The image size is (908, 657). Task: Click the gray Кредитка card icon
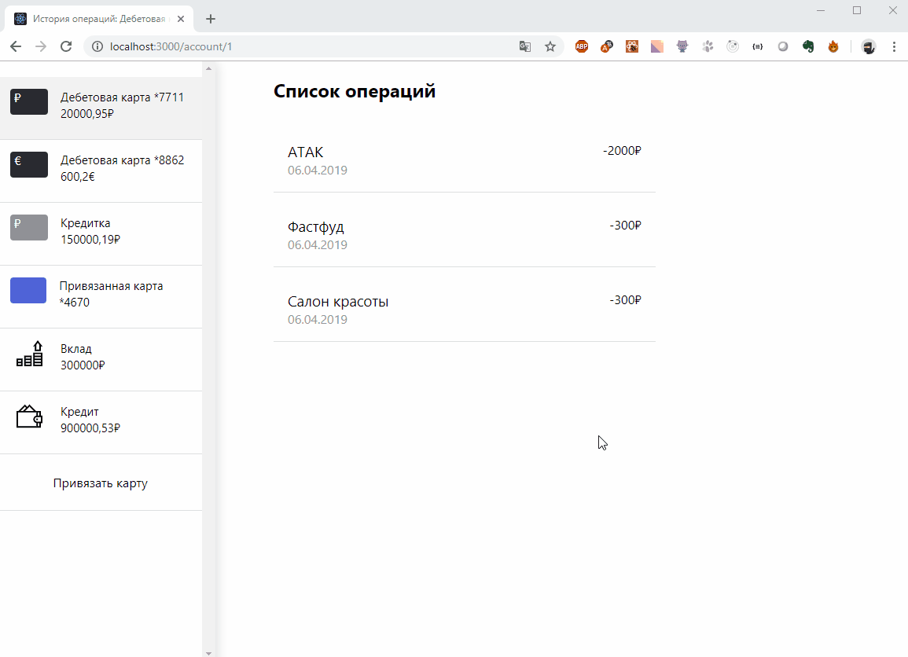29,227
